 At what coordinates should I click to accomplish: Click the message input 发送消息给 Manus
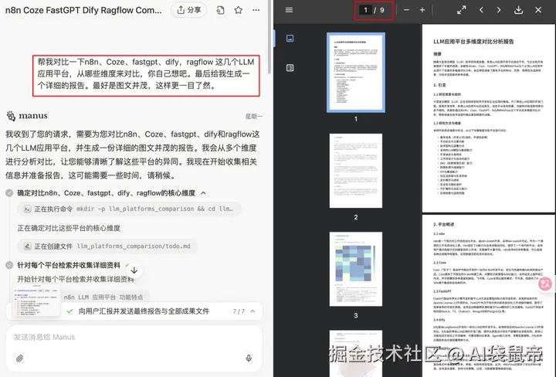(x=134, y=337)
